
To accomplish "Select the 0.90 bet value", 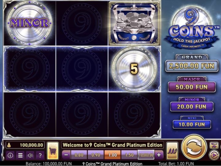I will coord(96,155).
